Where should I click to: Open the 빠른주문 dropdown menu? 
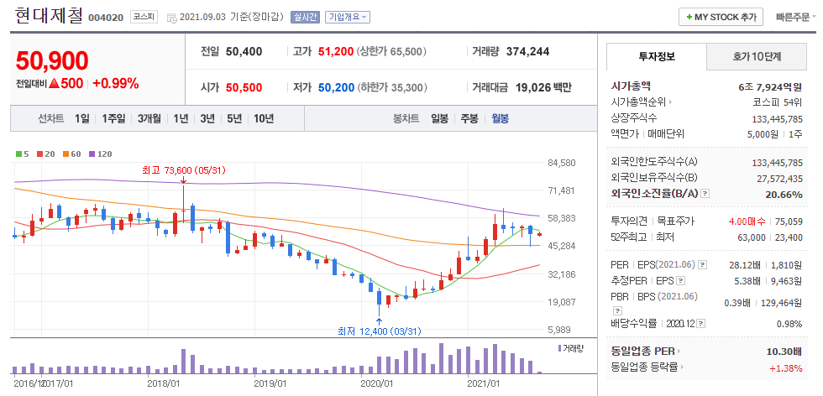coord(796,17)
